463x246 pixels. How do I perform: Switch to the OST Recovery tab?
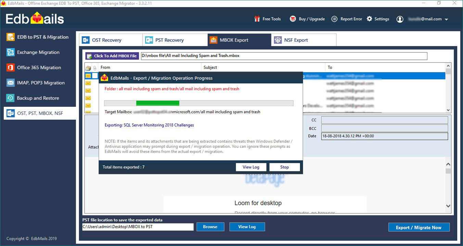tap(111, 40)
